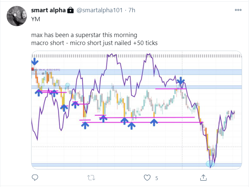Click the 'max has been a superstar' line
Screen dimensions: 249x187
[x=84, y=35]
